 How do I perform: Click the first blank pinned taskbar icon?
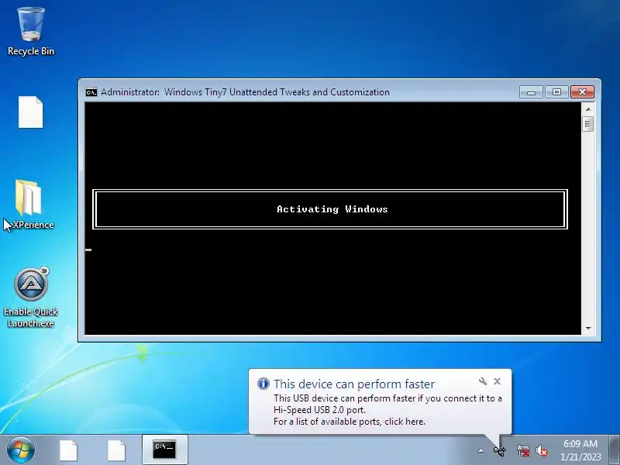coord(68,450)
